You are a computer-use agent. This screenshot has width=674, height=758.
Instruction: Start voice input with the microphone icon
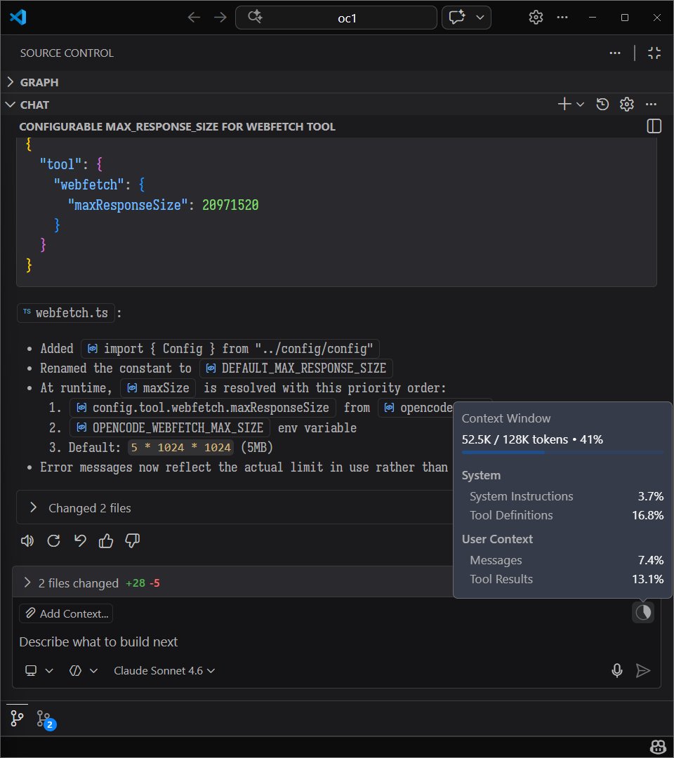coord(617,670)
